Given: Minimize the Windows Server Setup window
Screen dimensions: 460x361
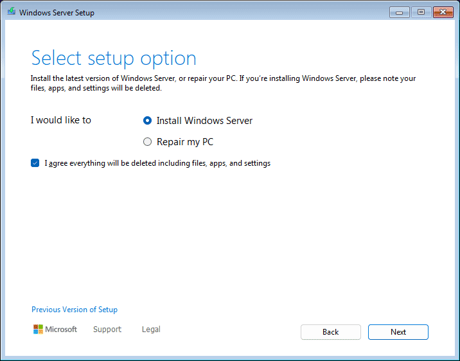Looking at the screenshot, I should tap(399, 12).
